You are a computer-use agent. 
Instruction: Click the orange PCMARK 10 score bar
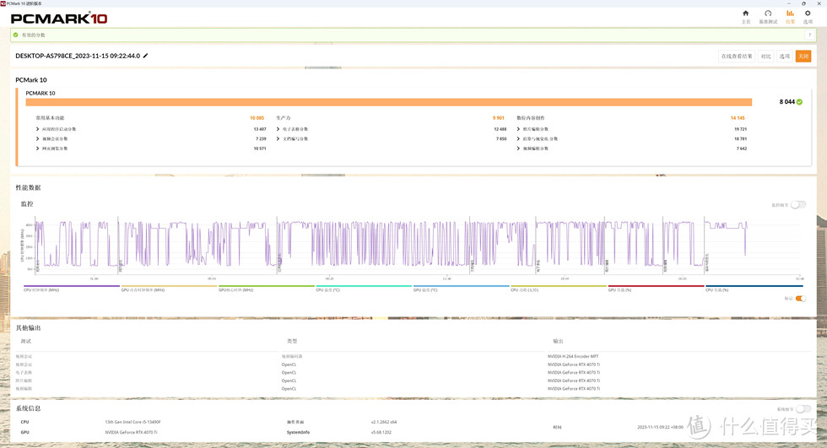(389, 102)
